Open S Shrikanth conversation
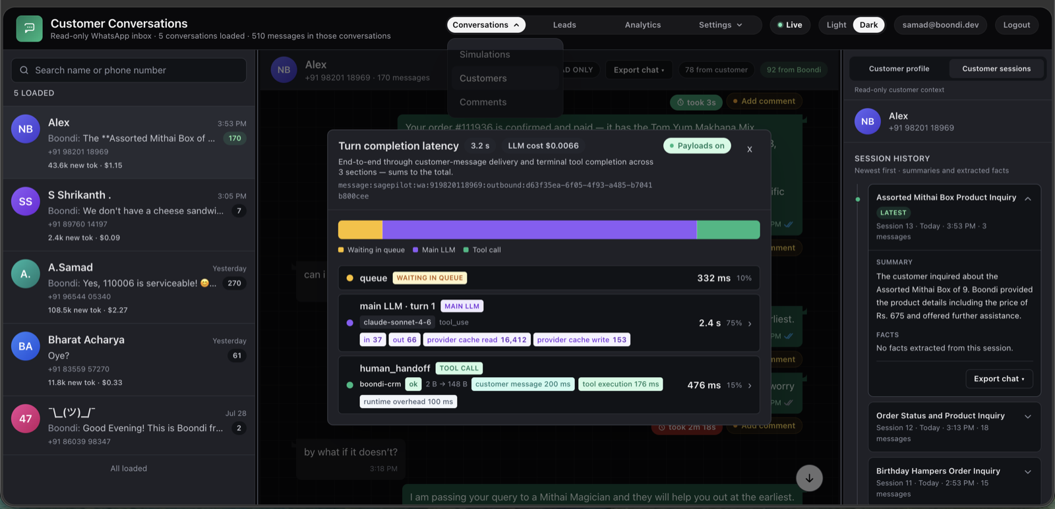The image size is (1055, 509). coord(129,215)
